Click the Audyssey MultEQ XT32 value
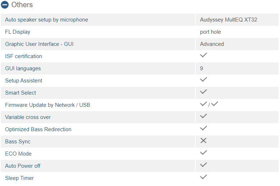Screen dimensions: 280x186 (x=228, y=20)
